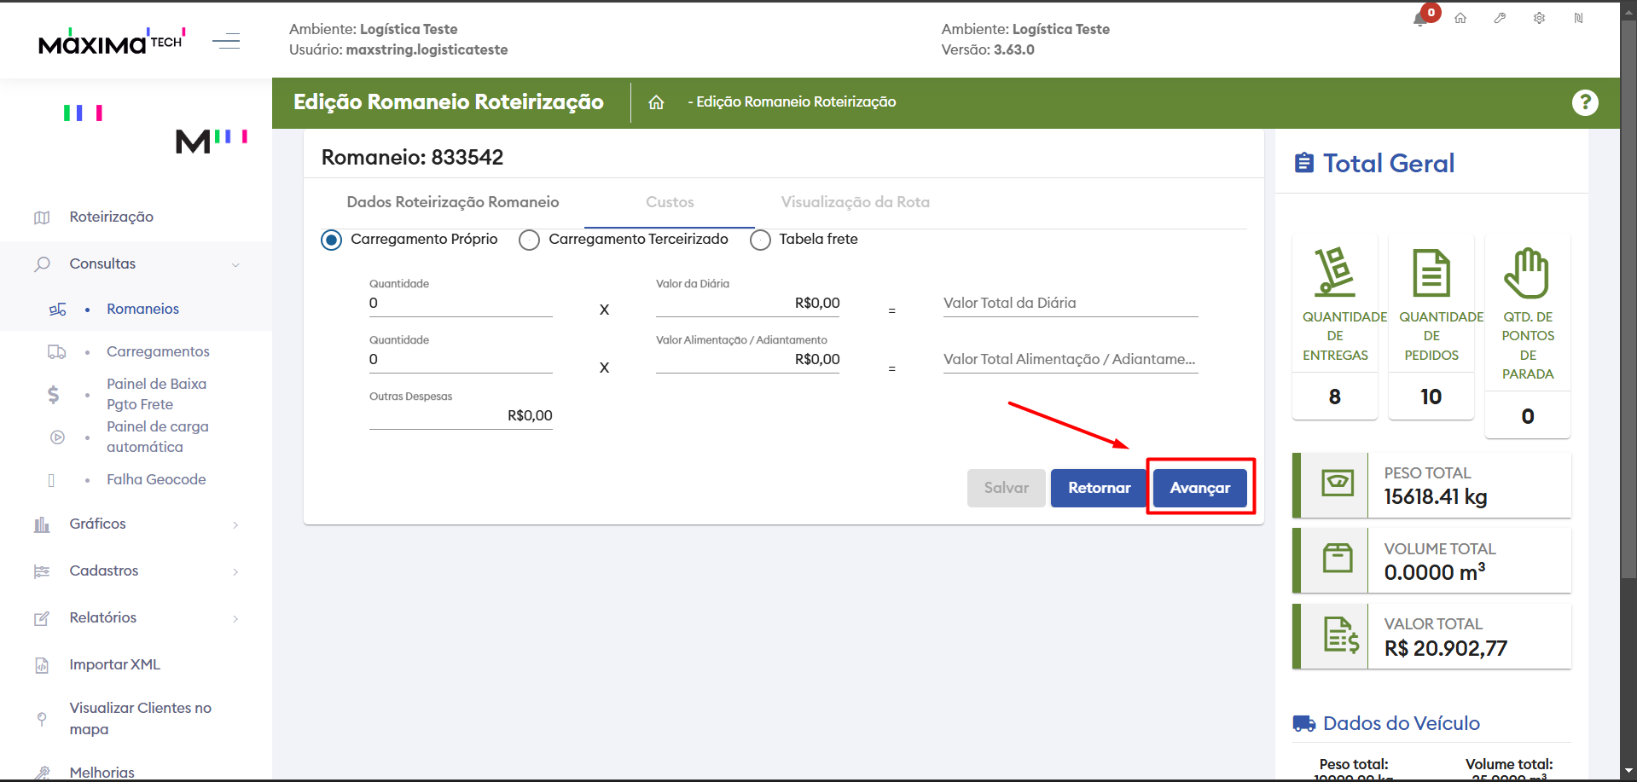Expand the Gráficos submenu
The height and width of the screenshot is (782, 1637).
(235, 524)
